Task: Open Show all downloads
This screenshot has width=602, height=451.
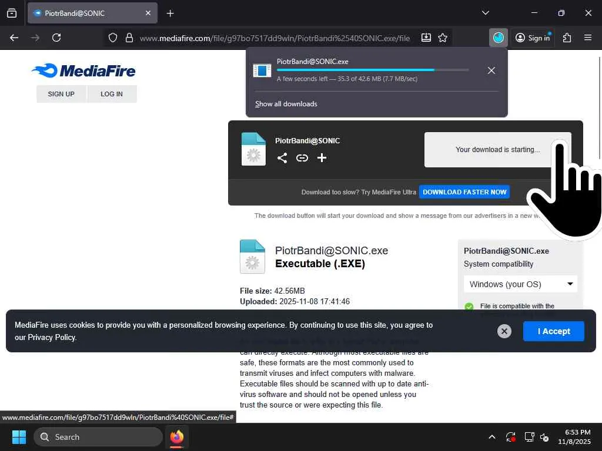Action: 286,104
